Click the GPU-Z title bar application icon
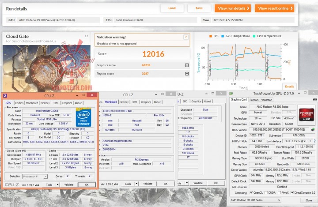Screen dimensions: 318x207 pyautogui.click(x=231, y=94)
